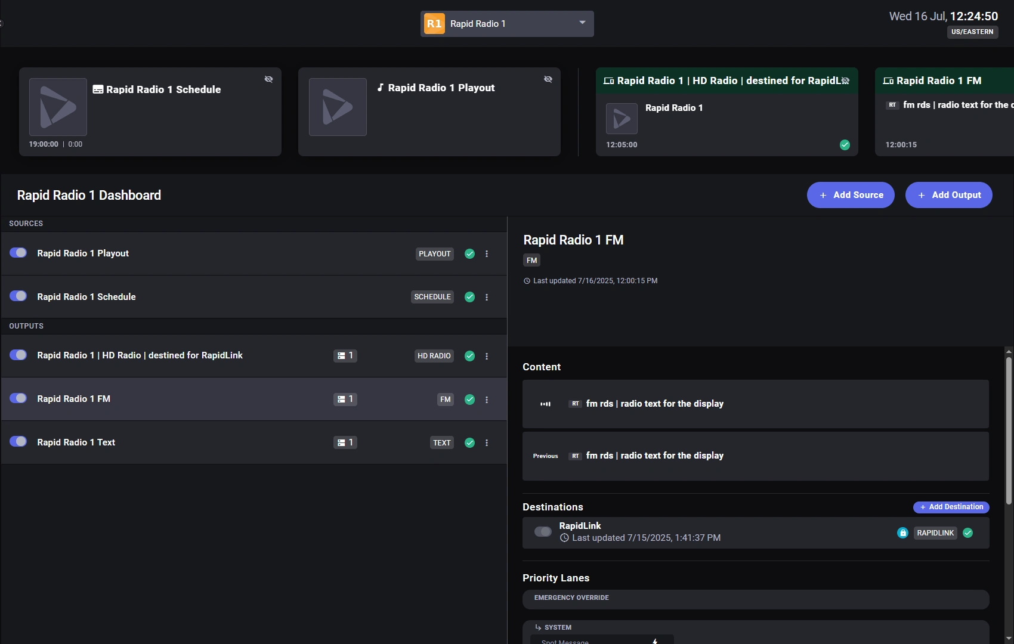Click the green check on HD Radio card
The width and height of the screenshot is (1014, 644).
click(845, 145)
